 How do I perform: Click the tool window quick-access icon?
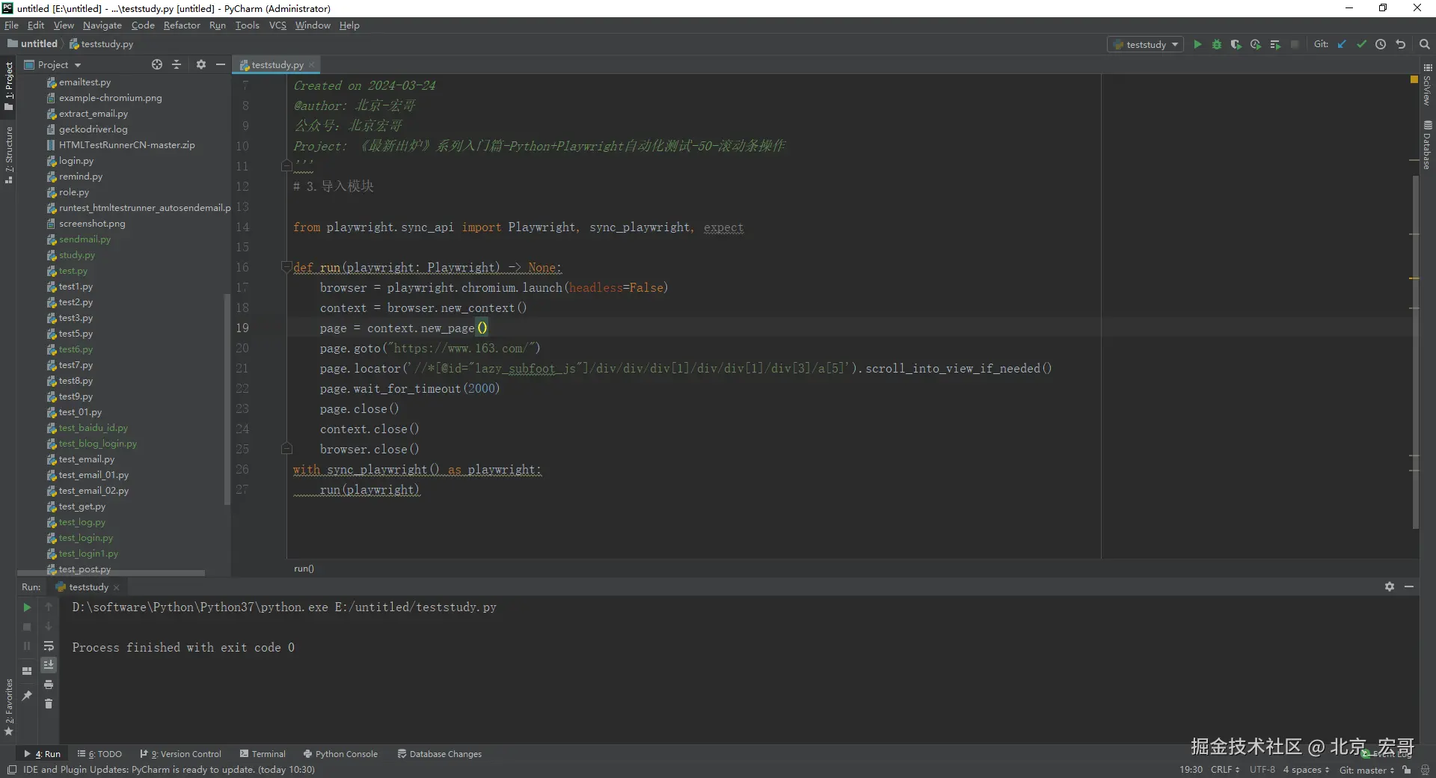click(12, 770)
